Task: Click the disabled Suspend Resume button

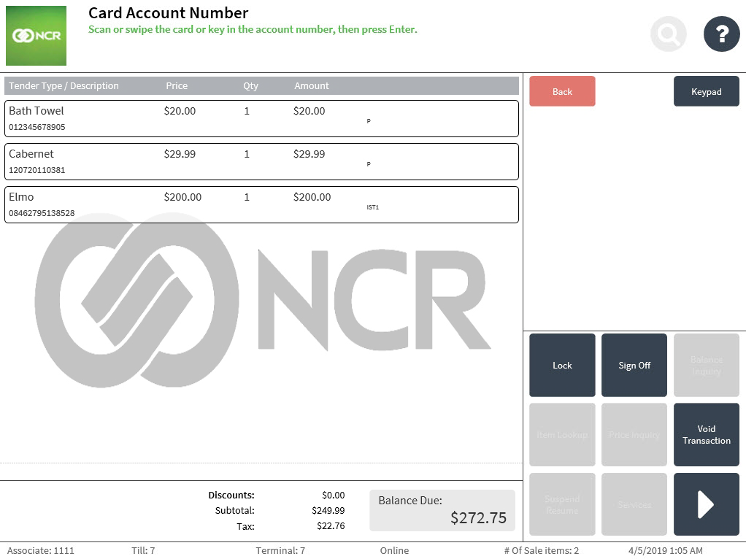Action: (562, 504)
